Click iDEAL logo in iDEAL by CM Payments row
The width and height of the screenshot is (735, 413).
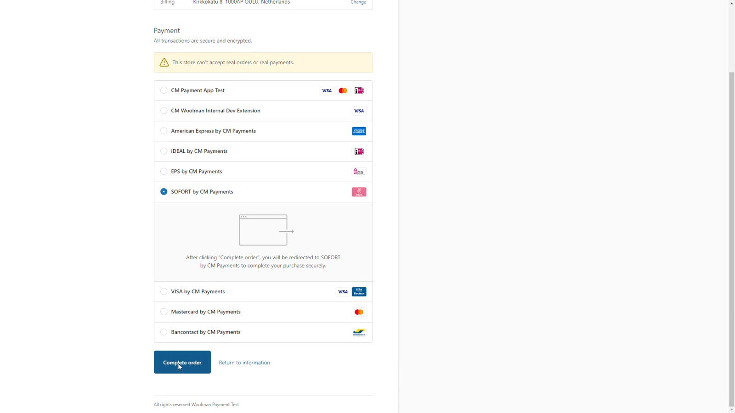click(x=359, y=151)
